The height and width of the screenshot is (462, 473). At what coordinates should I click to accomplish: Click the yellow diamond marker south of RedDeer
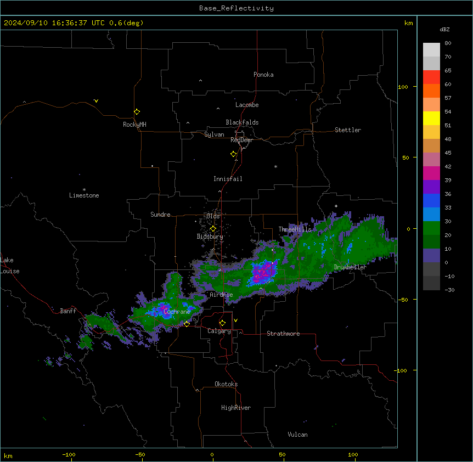(x=234, y=154)
